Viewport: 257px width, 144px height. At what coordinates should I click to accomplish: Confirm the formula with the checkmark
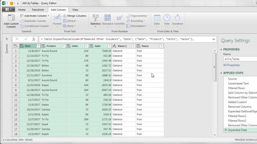pos(26,39)
